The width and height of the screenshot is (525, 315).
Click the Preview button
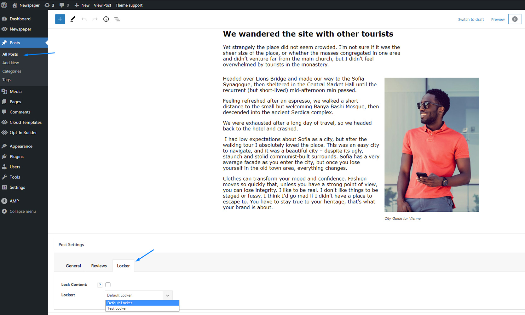498,20
